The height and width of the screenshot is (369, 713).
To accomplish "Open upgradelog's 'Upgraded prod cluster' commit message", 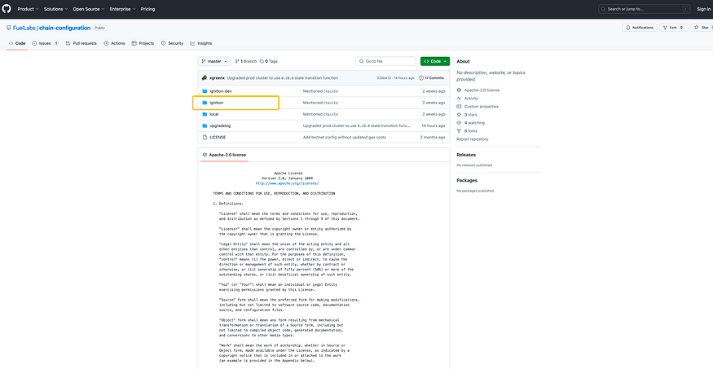I will tap(357, 125).
